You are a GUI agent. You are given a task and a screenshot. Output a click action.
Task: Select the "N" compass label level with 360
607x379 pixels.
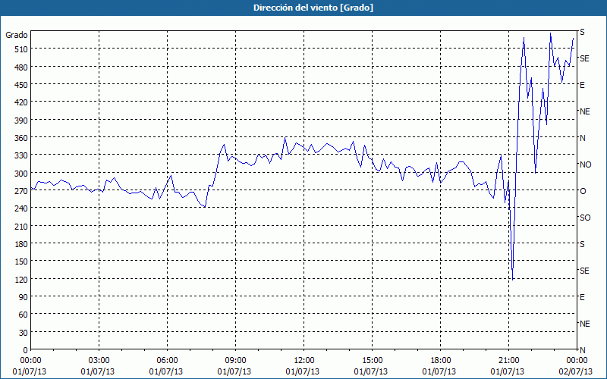(x=583, y=138)
